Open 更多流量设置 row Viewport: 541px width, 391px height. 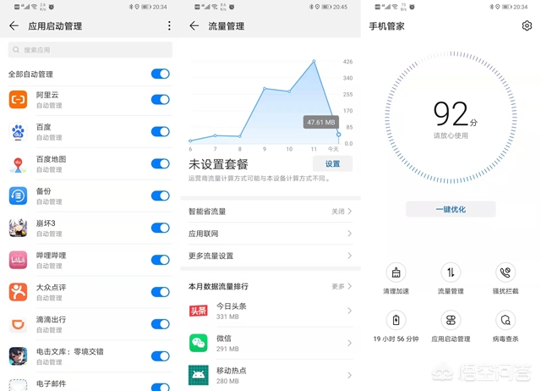pos(270,256)
